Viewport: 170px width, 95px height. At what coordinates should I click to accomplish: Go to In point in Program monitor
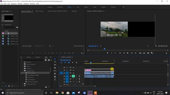click(x=120, y=53)
